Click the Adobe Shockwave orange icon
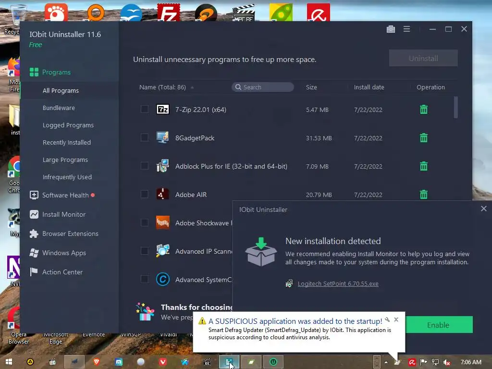Viewport: 492px width, 369px height. click(x=162, y=222)
